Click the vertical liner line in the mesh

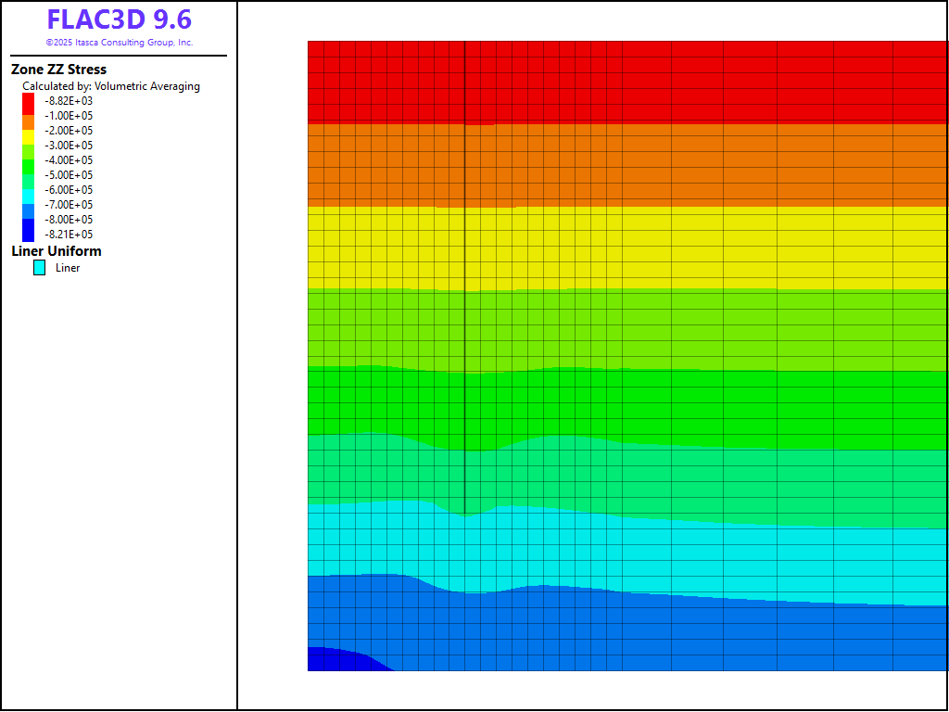pyautogui.click(x=464, y=278)
